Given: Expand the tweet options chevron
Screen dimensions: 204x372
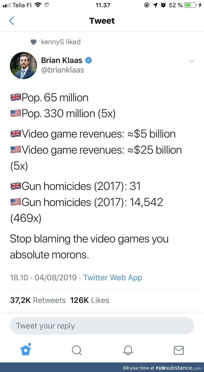Looking at the screenshot, I should 192,62.
